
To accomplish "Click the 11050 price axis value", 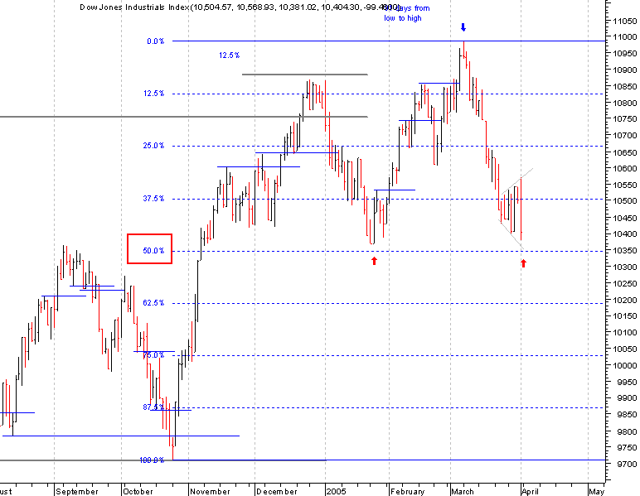I will click(624, 22).
